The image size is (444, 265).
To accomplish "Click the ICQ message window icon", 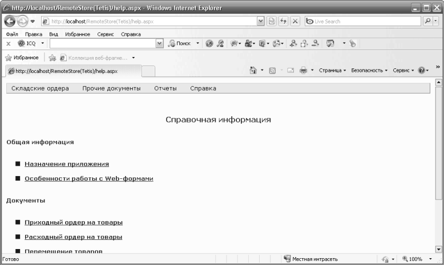I will pos(330,43).
